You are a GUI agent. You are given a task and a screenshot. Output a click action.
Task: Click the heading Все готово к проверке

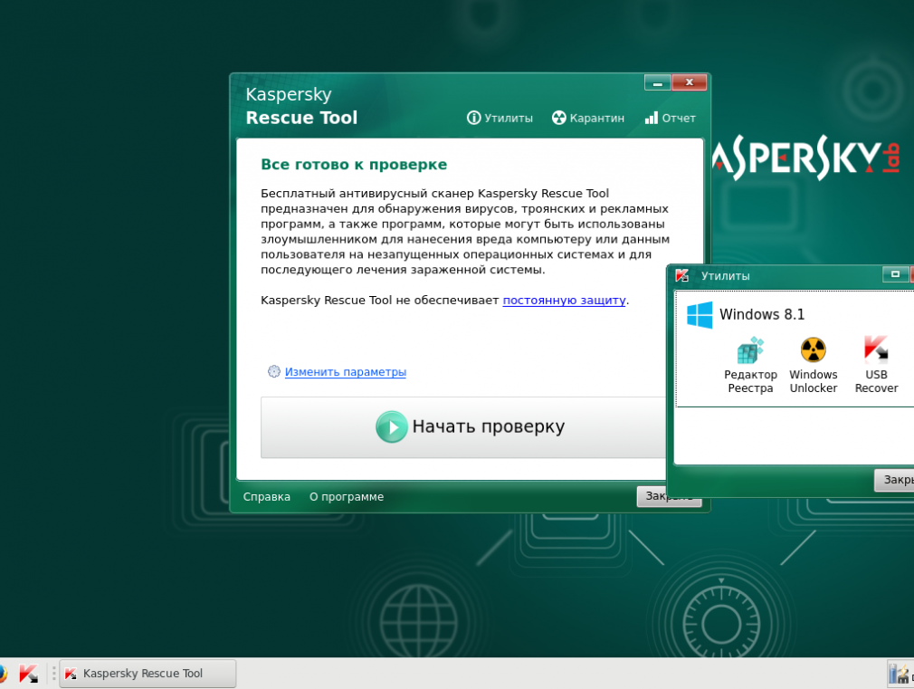pyautogui.click(x=354, y=165)
